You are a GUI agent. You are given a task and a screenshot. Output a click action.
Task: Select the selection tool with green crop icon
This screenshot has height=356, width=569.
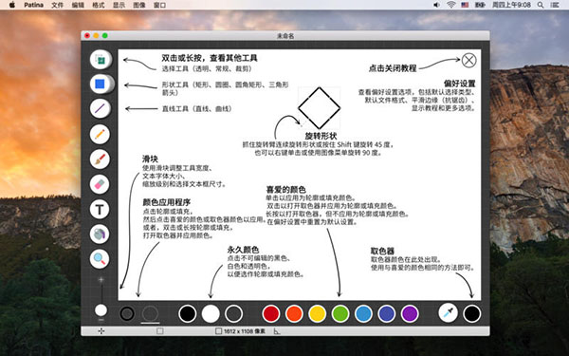tap(100, 59)
